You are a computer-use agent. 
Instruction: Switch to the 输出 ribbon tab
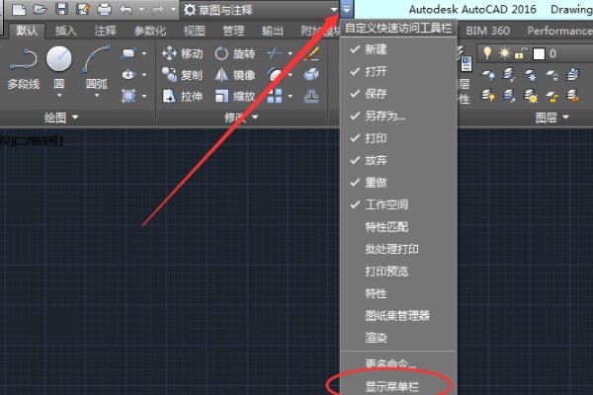click(x=273, y=31)
